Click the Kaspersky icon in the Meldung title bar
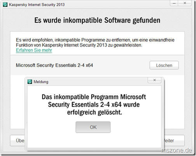This screenshot has width=196, height=156. pyautogui.click(x=30, y=82)
